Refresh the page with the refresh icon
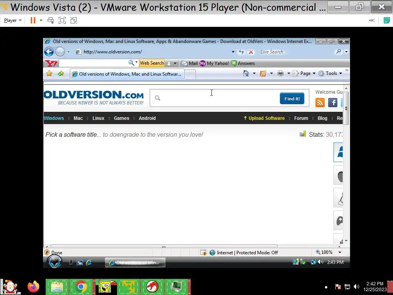The width and height of the screenshot is (393, 295). click(x=241, y=52)
